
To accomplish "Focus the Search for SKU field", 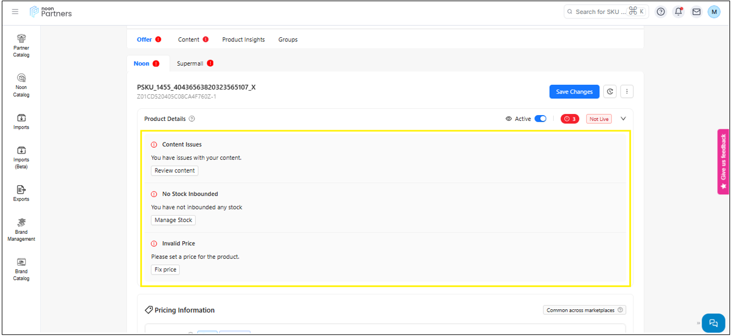I will pos(601,12).
